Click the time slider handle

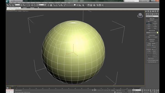(12, 86)
